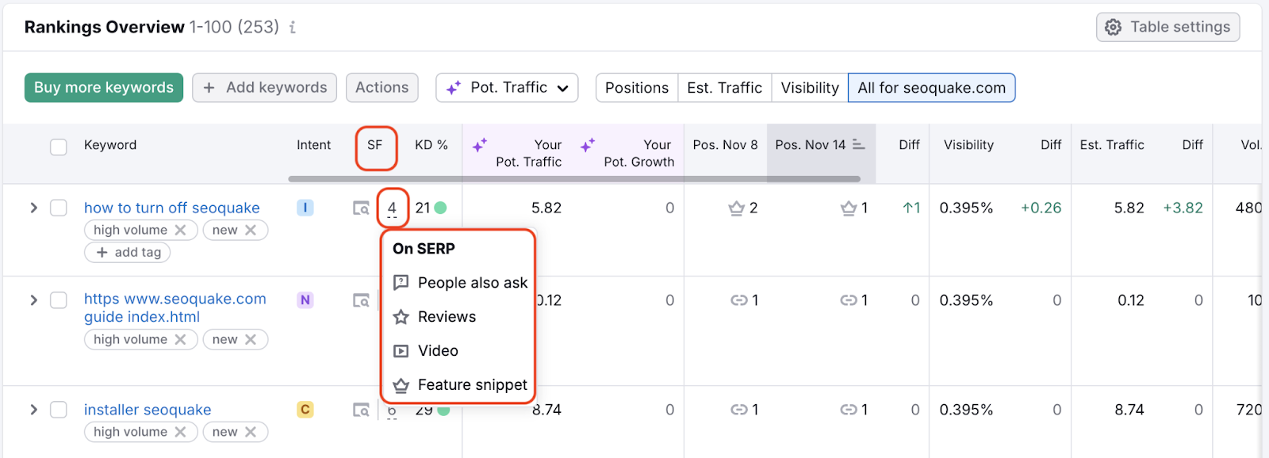Expand the https www.seoquake.com guide row
The width and height of the screenshot is (1269, 458).
point(33,300)
